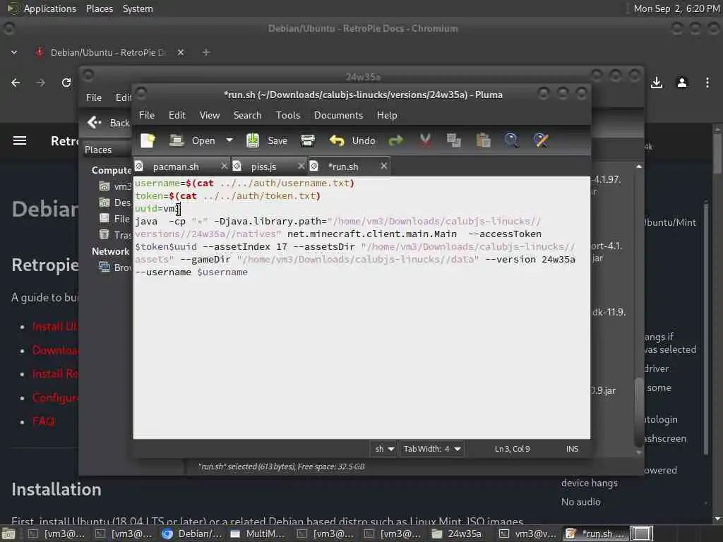Click the Chromium back arrow
Image resolution: width=723 pixels, height=542 pixels.
(x=16, y=83)
